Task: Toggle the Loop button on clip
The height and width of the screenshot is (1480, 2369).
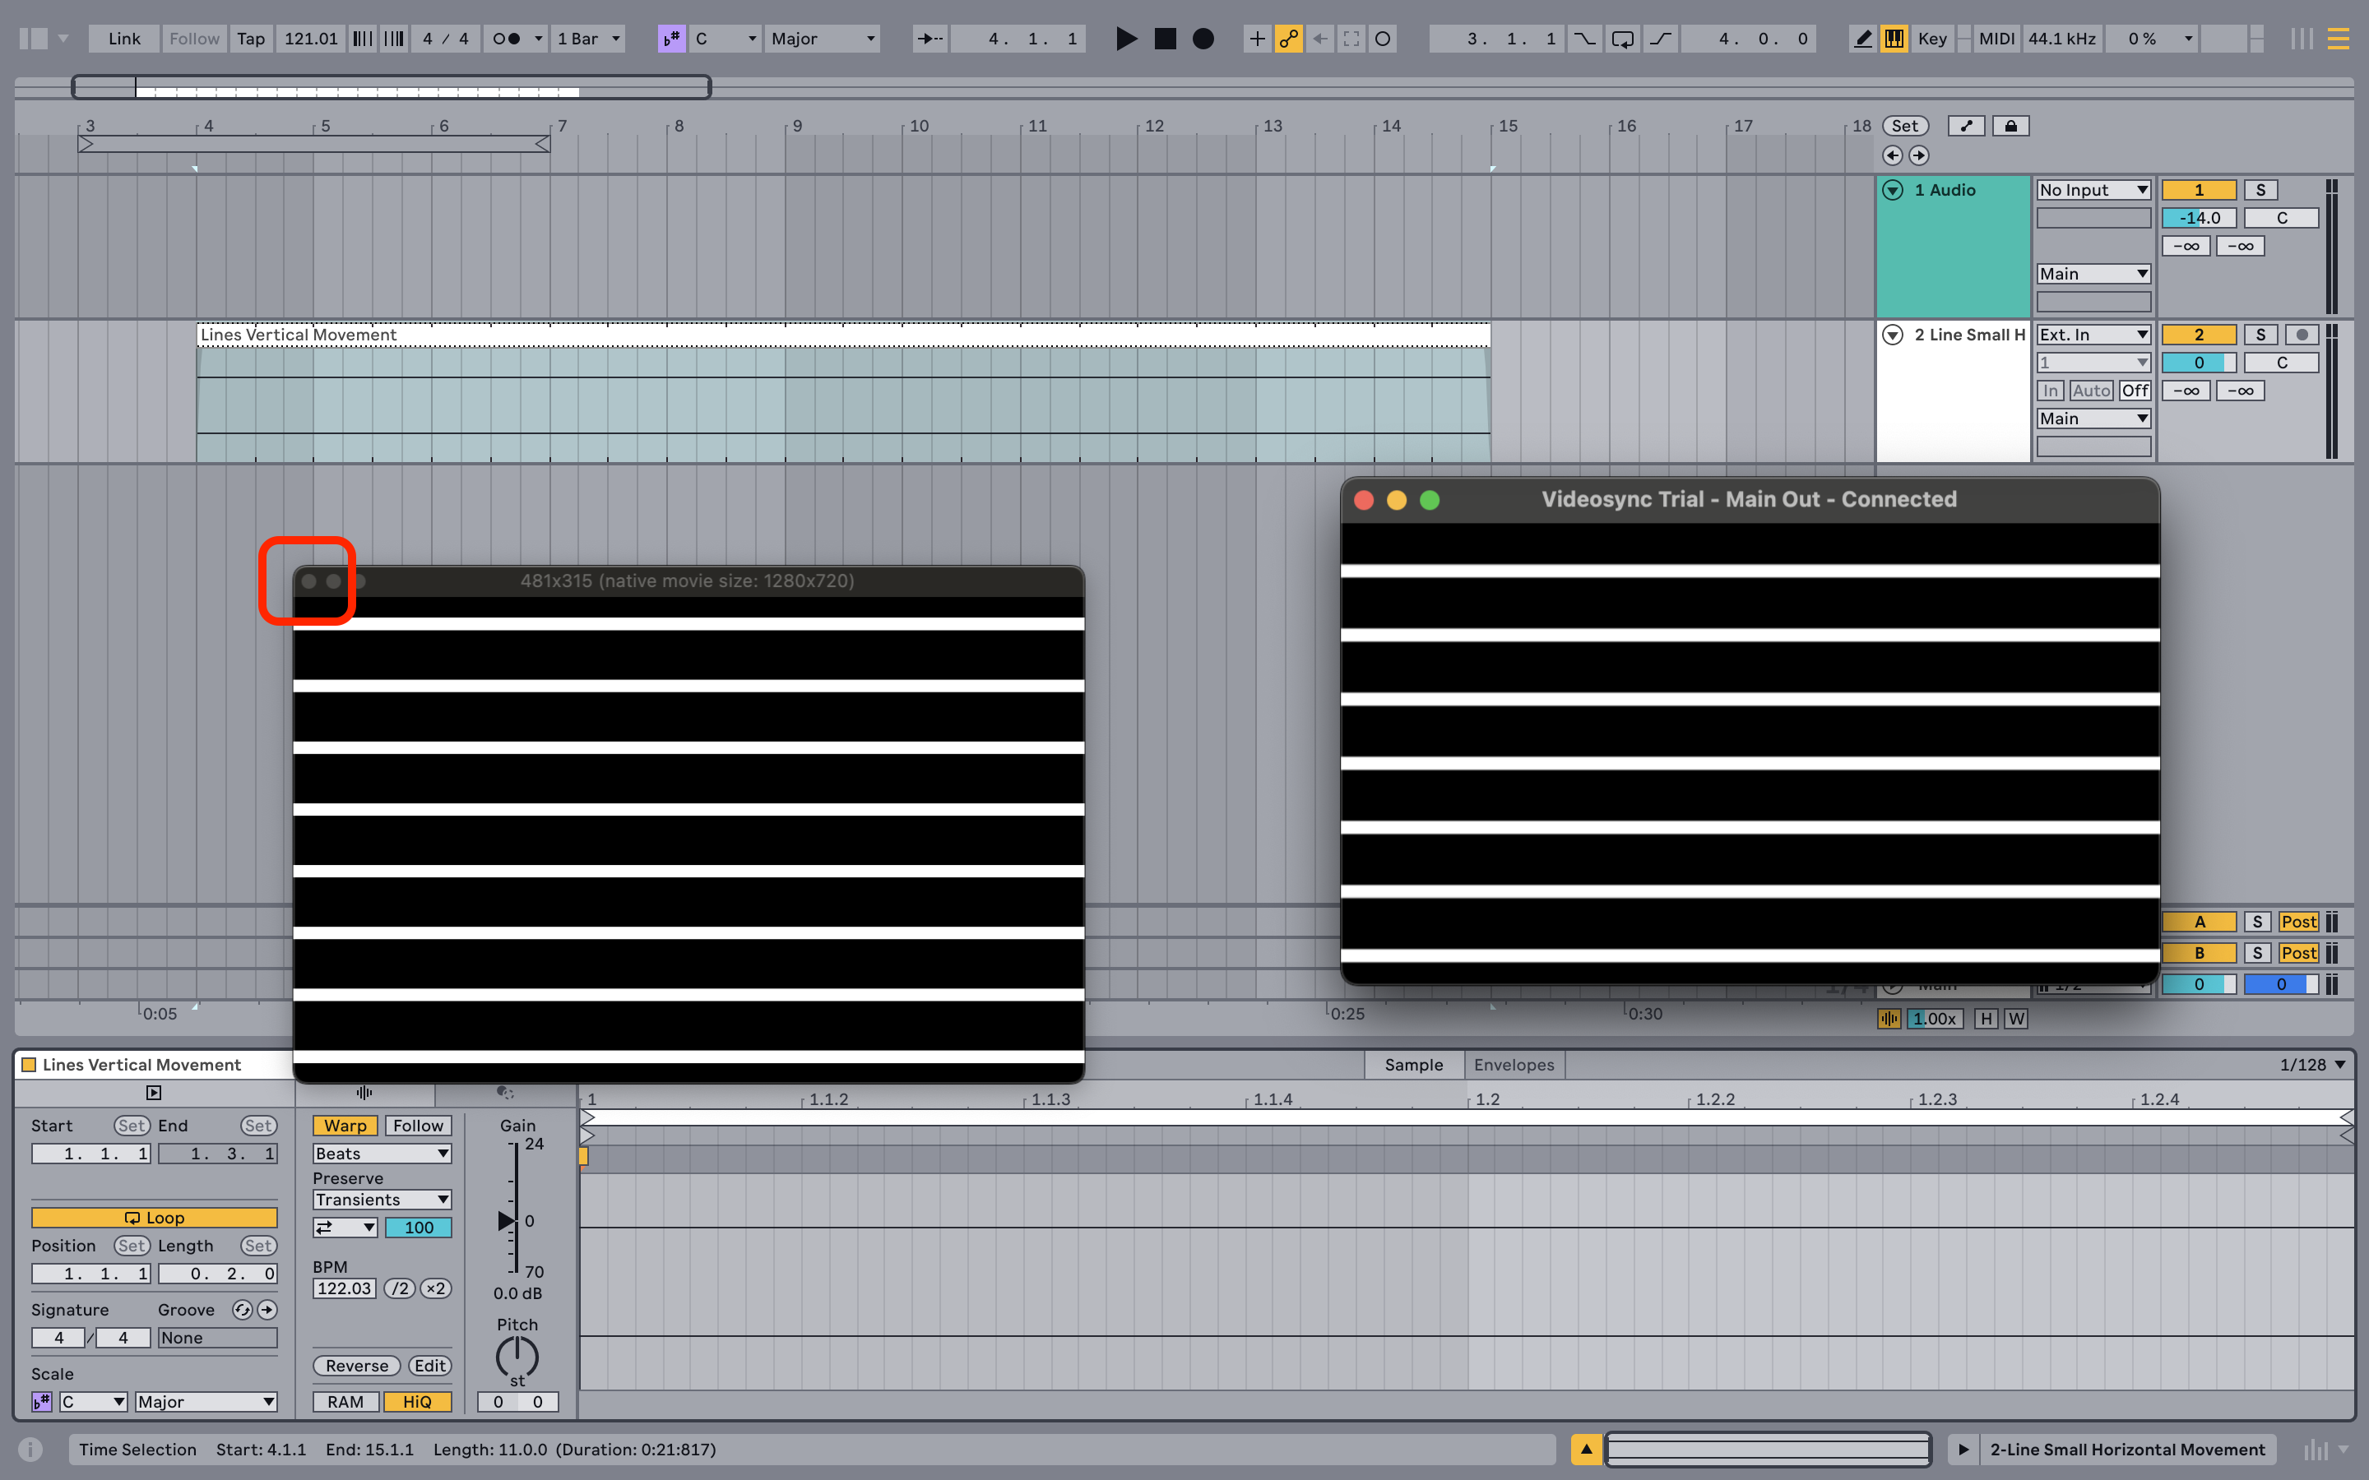Action: (x=155, y=1216)
